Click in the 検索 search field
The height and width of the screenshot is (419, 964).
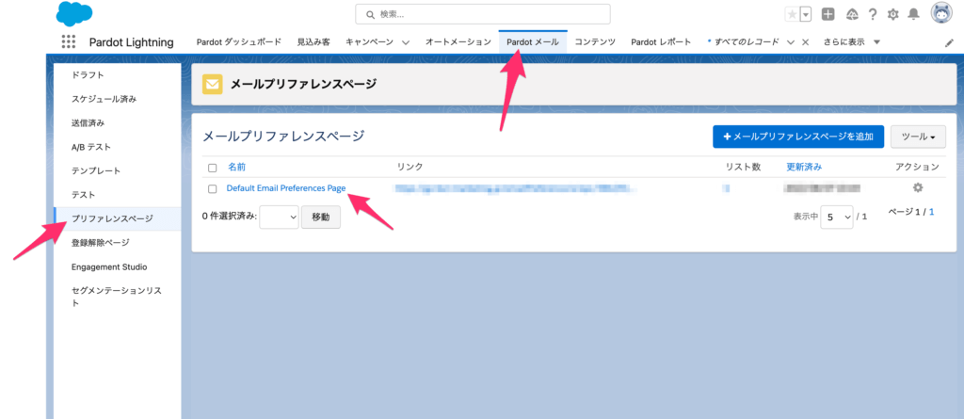[x=482, y=14]
